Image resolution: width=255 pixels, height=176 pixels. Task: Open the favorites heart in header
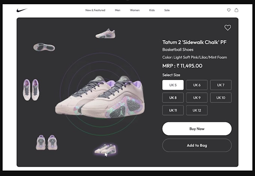click(229, 10)
